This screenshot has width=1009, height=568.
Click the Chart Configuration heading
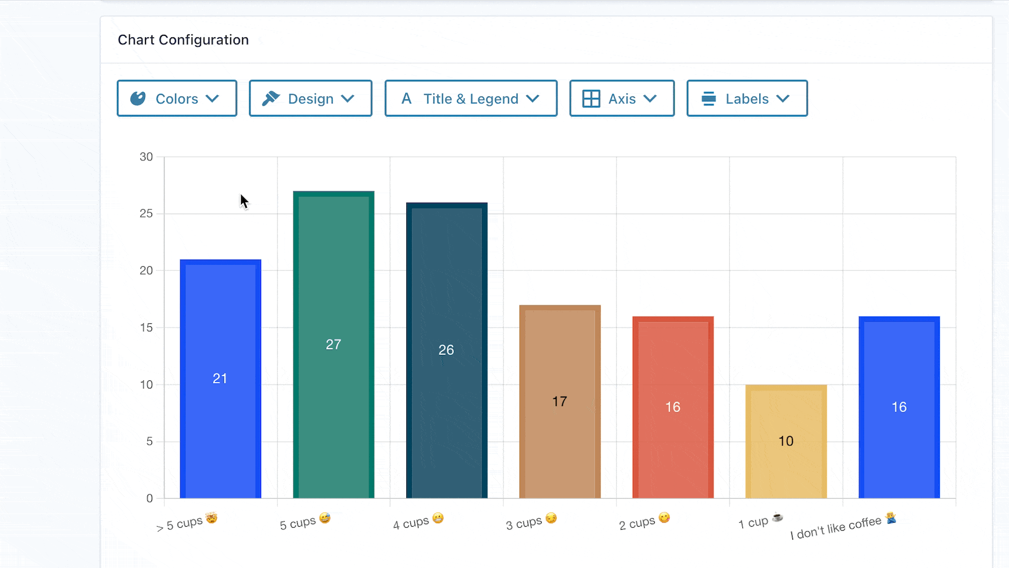pyautogui.click(x=183, y=40)
